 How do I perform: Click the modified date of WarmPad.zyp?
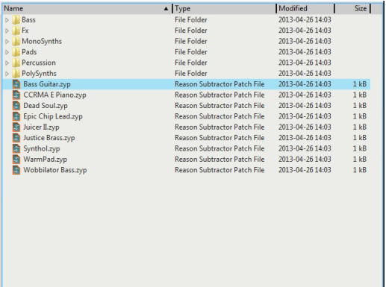305,160
